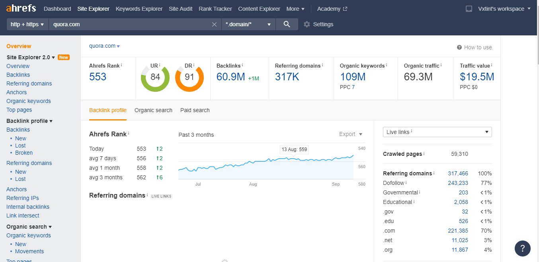Click info icon beside Traffic value
539x262 pixels.
(492, 64)
